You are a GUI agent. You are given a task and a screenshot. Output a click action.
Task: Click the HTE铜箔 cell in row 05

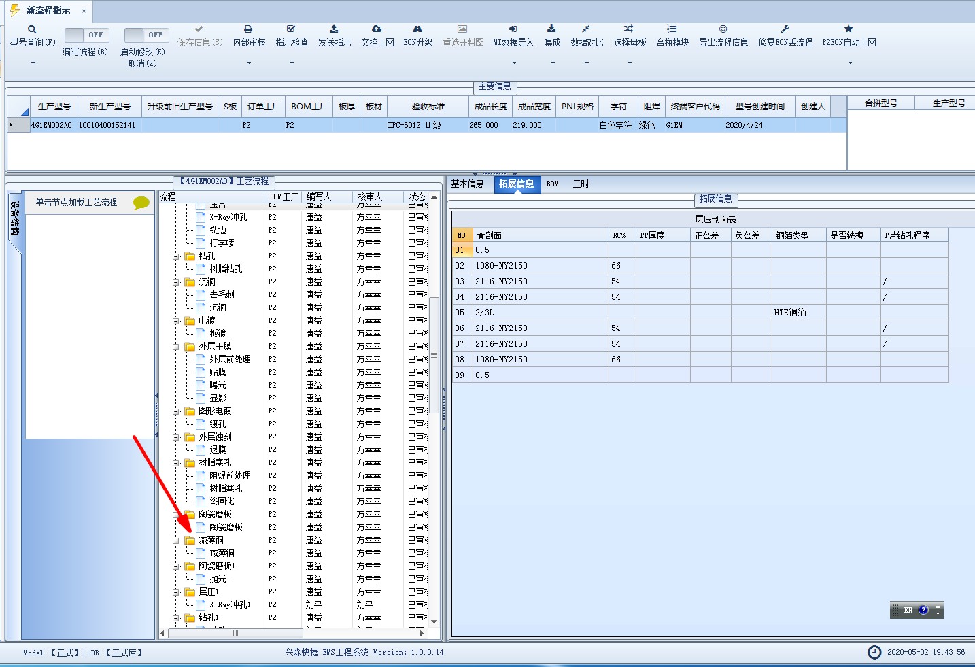coord(799,313)
